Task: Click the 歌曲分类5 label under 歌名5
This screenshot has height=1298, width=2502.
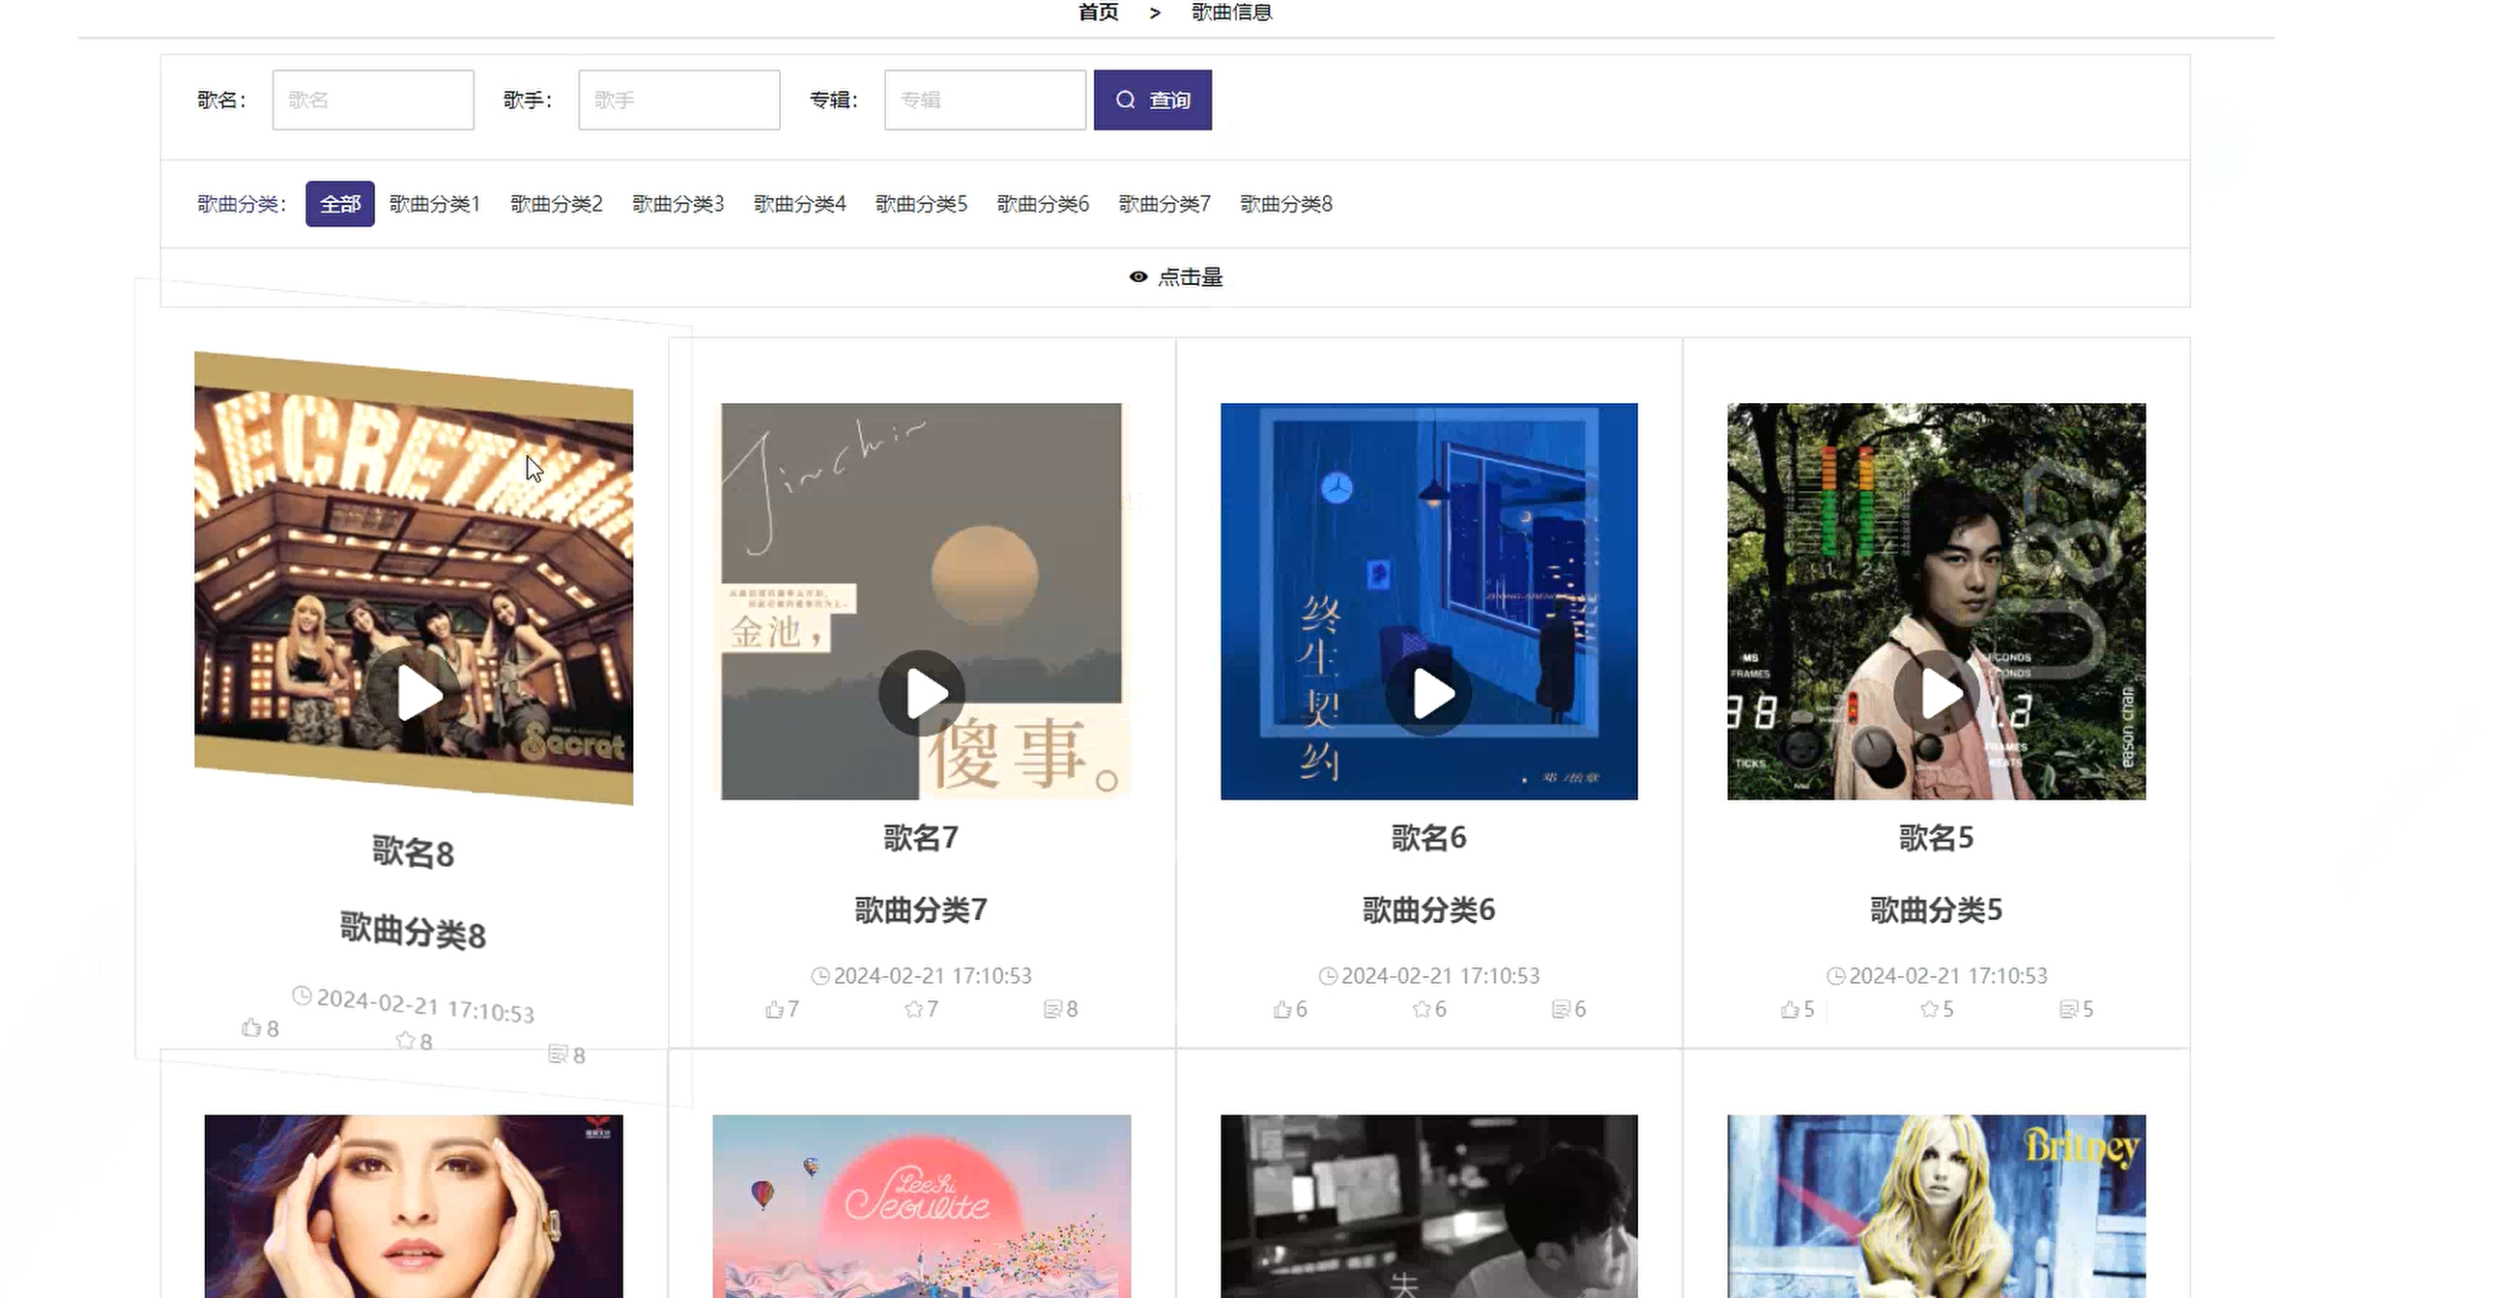Action: (1937, 910)
